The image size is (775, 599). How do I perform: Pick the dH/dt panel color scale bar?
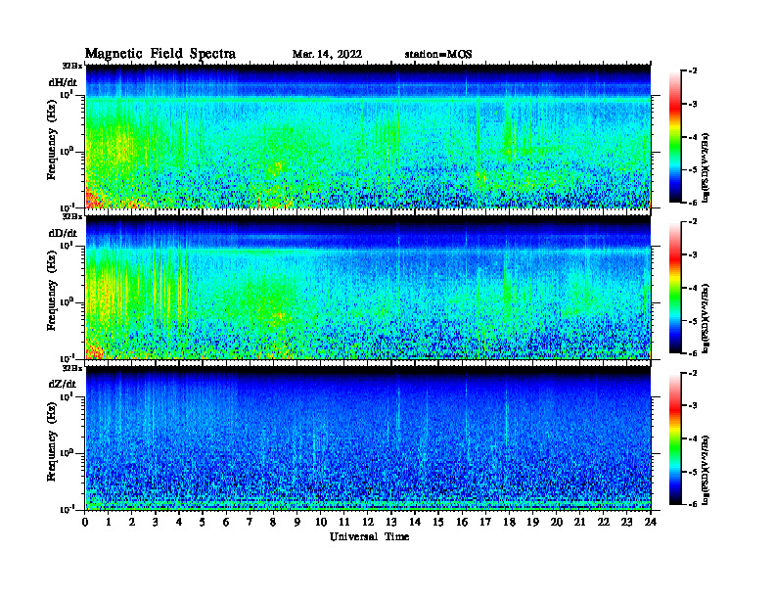[x=675, y=137]
